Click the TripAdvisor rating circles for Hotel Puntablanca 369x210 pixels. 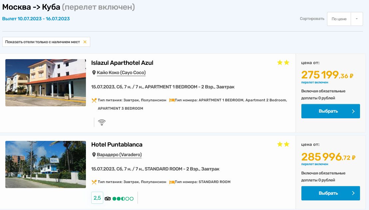[x=123, y=199]
